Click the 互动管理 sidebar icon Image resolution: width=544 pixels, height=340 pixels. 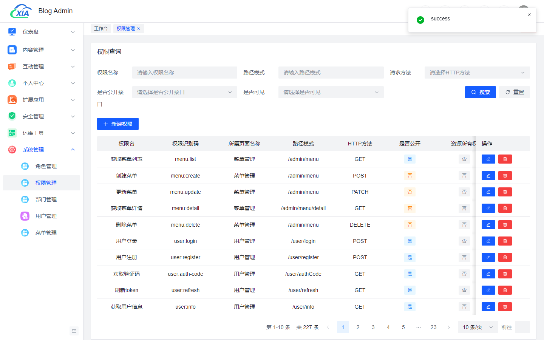[12, 66]
